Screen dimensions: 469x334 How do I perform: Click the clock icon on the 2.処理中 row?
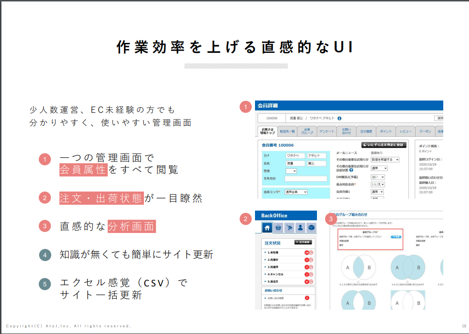[x=311, y=260]
